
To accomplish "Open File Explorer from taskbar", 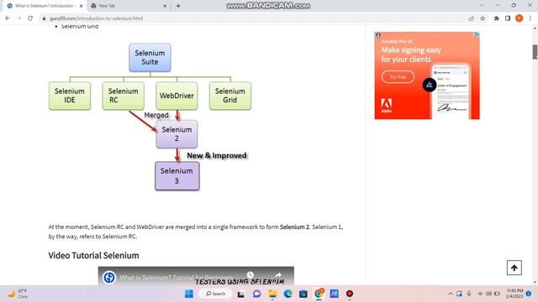I will (272, 294).
